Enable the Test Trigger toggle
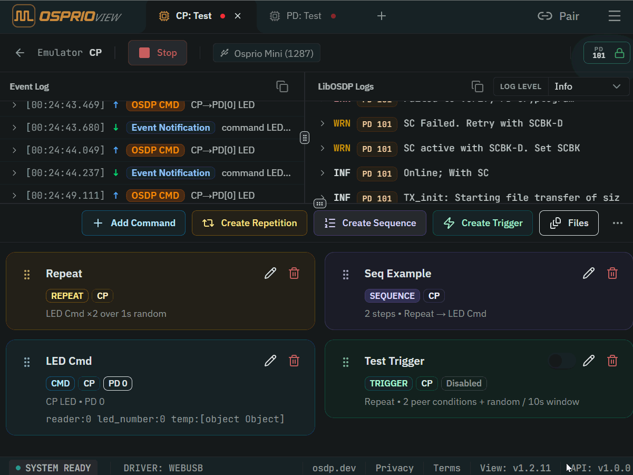 pos(562,361)
